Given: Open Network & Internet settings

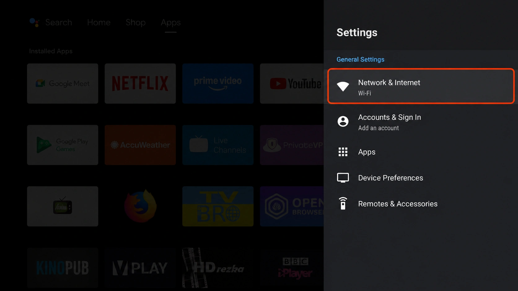Looking at the screenshot, I should 421,86.
